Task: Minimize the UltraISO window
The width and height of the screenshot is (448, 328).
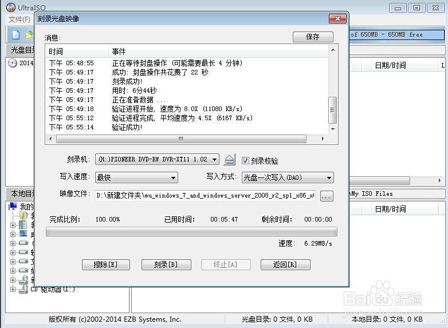Action: [398, 8]
